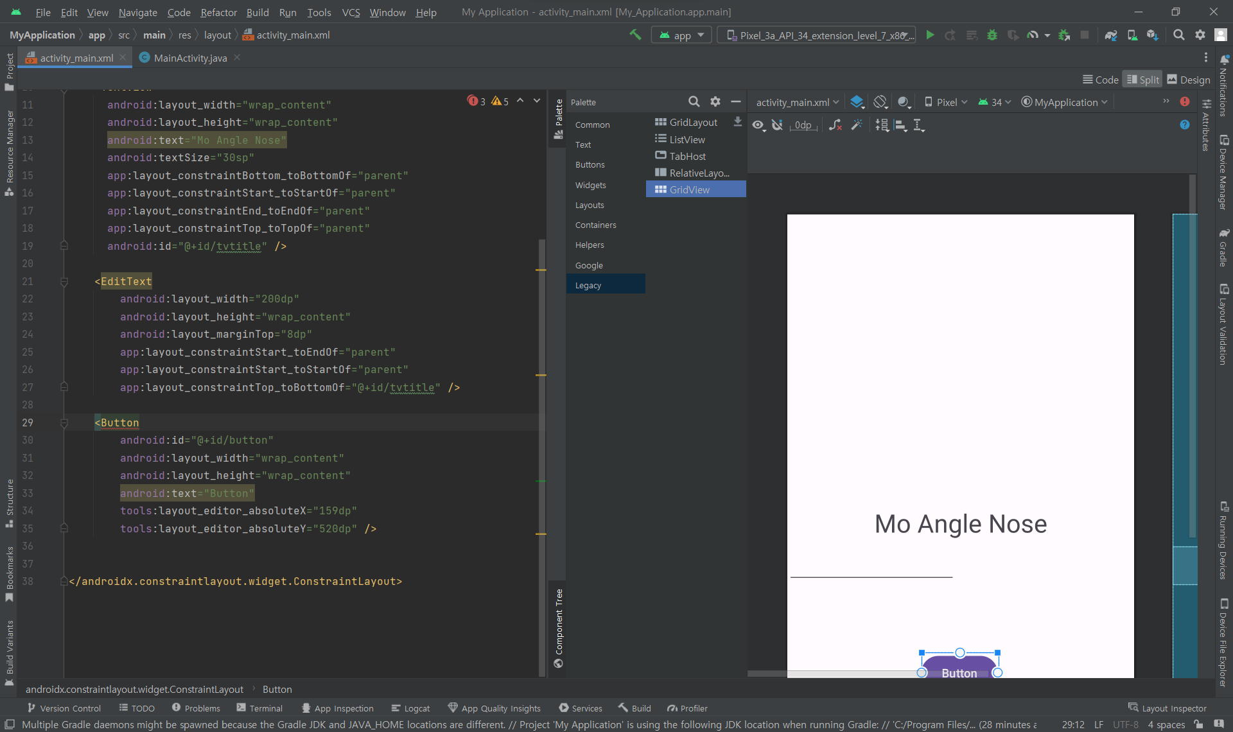
Task: Open the Refactor menu
Action: coord(218,12)
